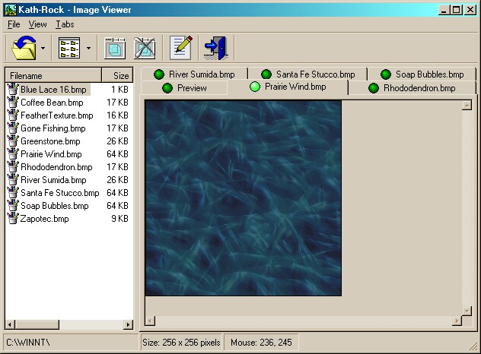The width and height of the screenshot is (481, 354).
Task: Click image pane scroll right arrow
Action: tap(457, 321)
